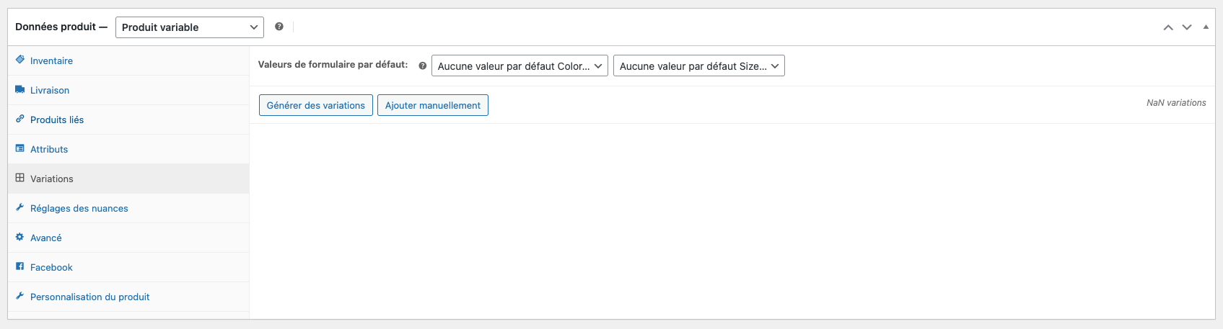Click help icon next to default form values

pyautogui.click(x=423, y=66)
